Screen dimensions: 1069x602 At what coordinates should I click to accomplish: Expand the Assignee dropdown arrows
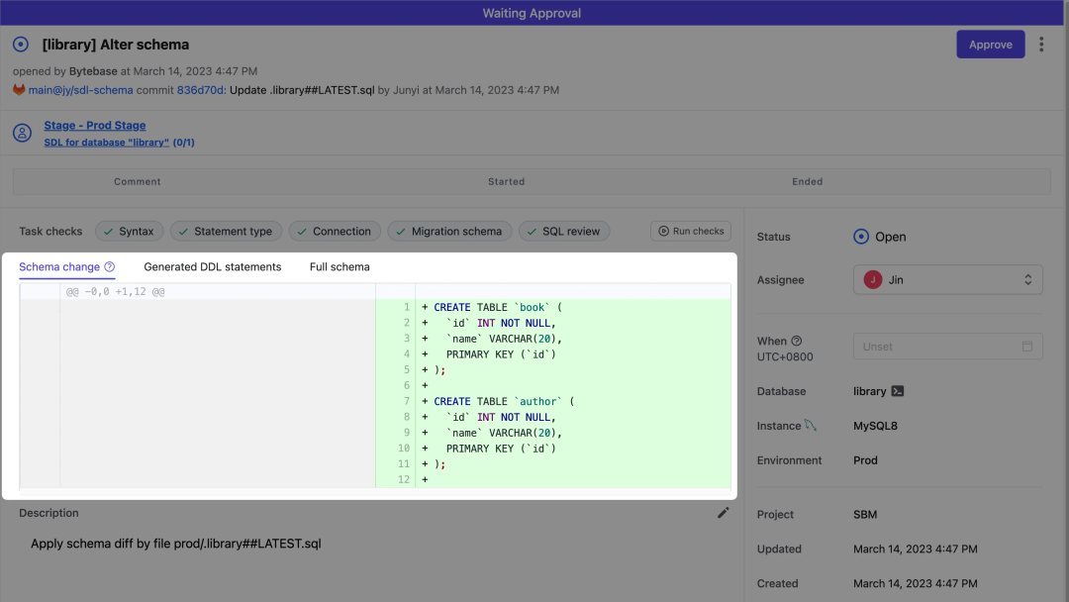point(1027,279)
